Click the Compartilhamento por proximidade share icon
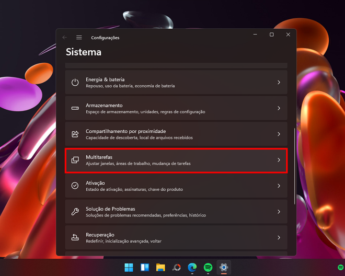345x276 pixels. (x=75, y=134)
